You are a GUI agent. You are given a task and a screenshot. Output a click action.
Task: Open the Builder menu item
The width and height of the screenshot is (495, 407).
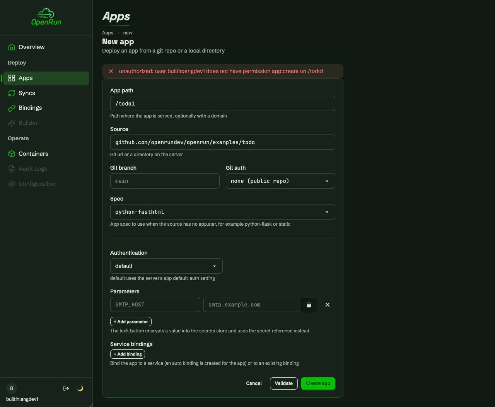pyautogui.click(x=46, y=123)
